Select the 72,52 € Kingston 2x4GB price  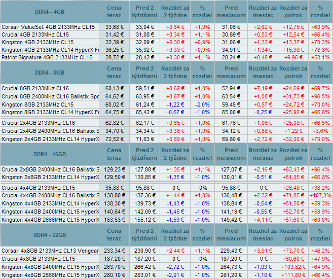[x=115, y=139]
